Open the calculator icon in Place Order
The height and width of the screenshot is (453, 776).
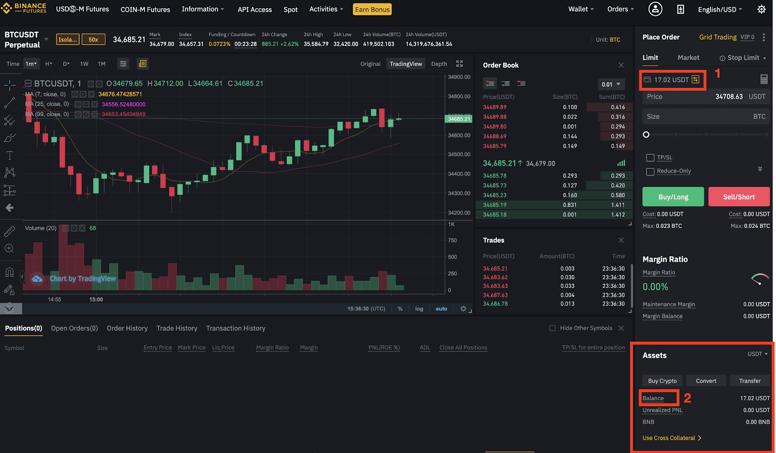click(x=764, y=80)
